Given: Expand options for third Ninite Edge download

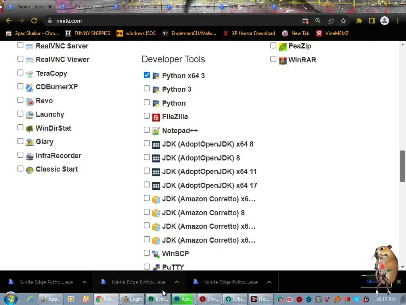Looking at the screenshot, I should pos(269,282).
